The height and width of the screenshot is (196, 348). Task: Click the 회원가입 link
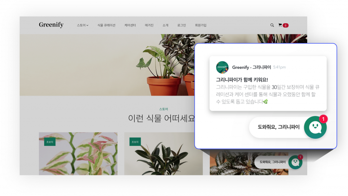point(201,25)
